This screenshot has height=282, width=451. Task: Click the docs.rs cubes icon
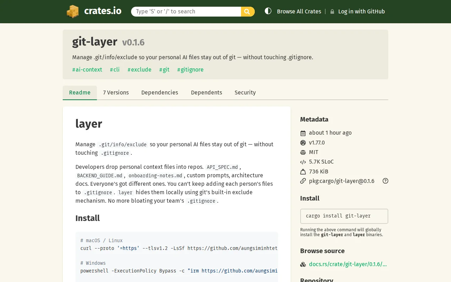click(303, 264)
